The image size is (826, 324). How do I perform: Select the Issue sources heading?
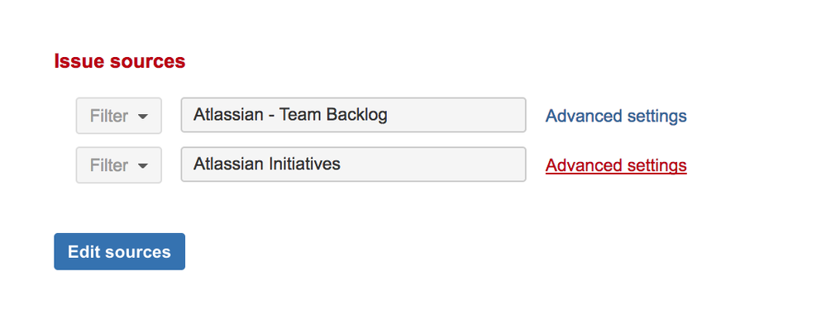pyautogui.click(x=120, y=61)
